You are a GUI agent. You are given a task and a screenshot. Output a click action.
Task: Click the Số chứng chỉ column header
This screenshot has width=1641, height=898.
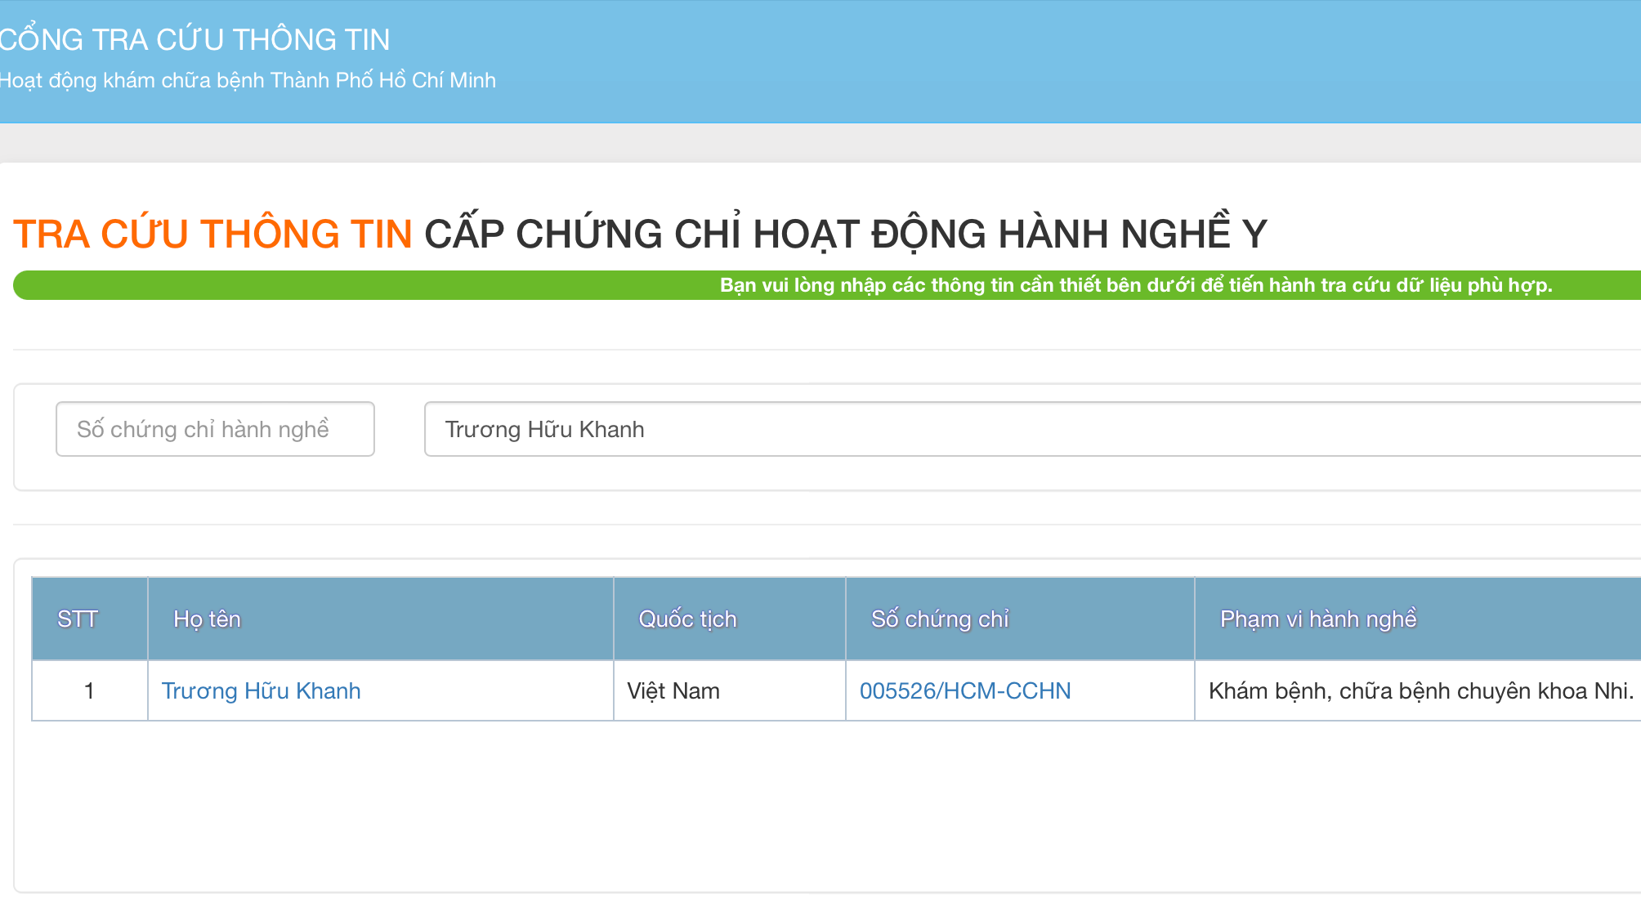coord(940,619)
